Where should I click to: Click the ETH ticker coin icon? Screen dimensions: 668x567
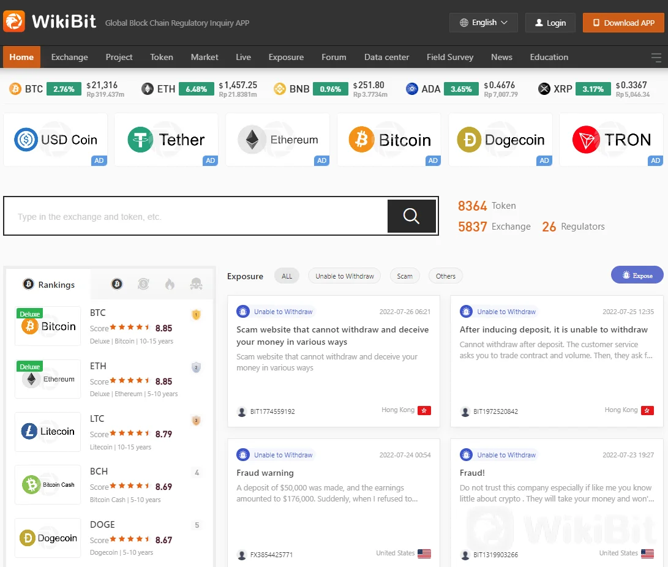(x=148, y=89)
